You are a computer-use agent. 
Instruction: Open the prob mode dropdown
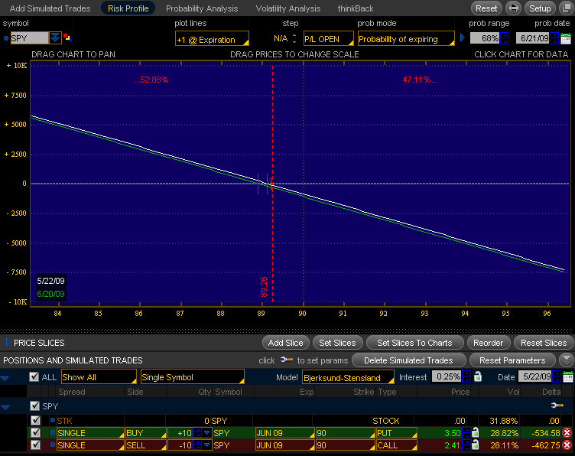pyautogui.click(x=404, y=39)
